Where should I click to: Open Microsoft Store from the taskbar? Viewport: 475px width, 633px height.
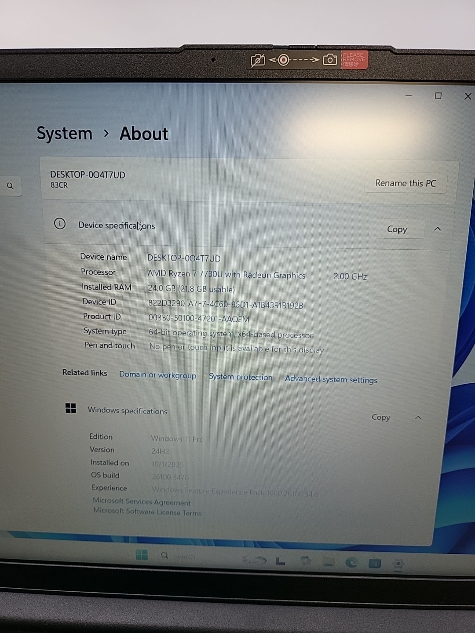(374, 563)
